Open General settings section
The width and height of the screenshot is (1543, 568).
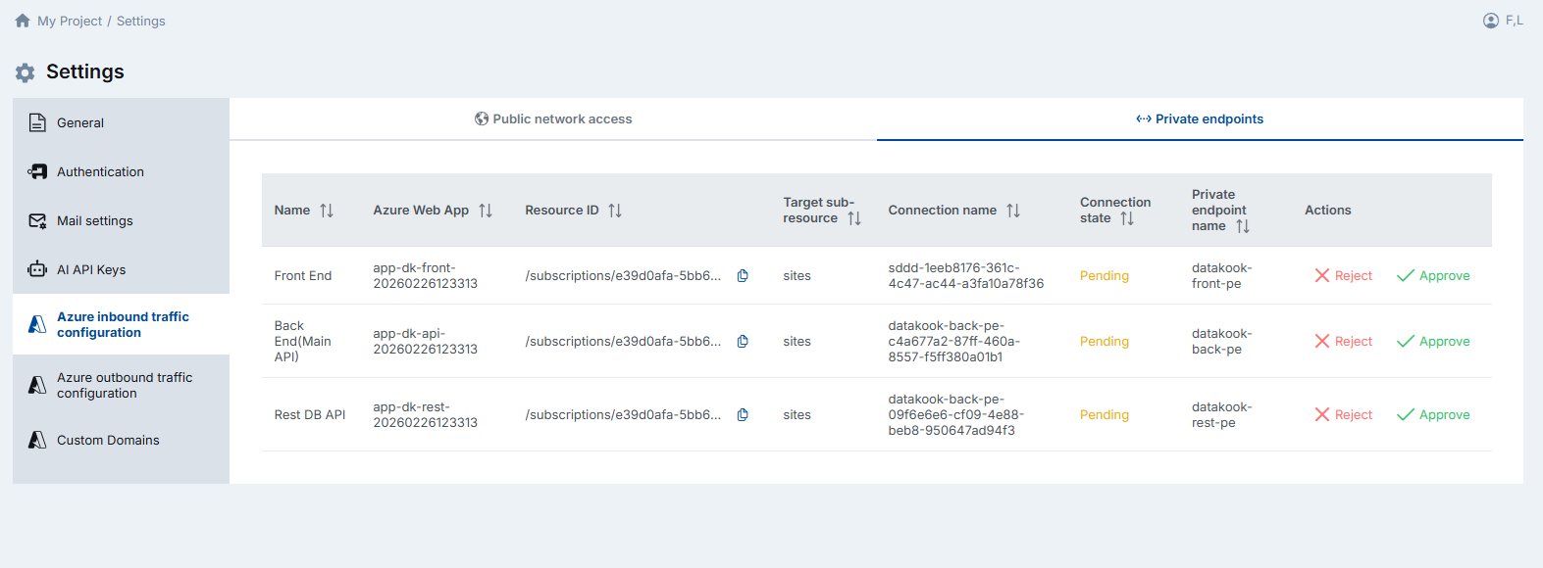(121, 122)
